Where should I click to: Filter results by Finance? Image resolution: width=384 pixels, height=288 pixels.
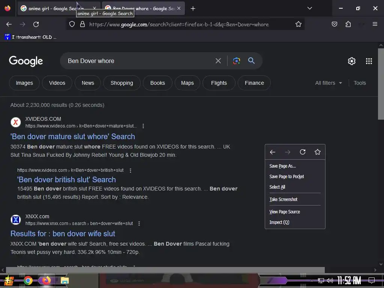tap(254, 83)
